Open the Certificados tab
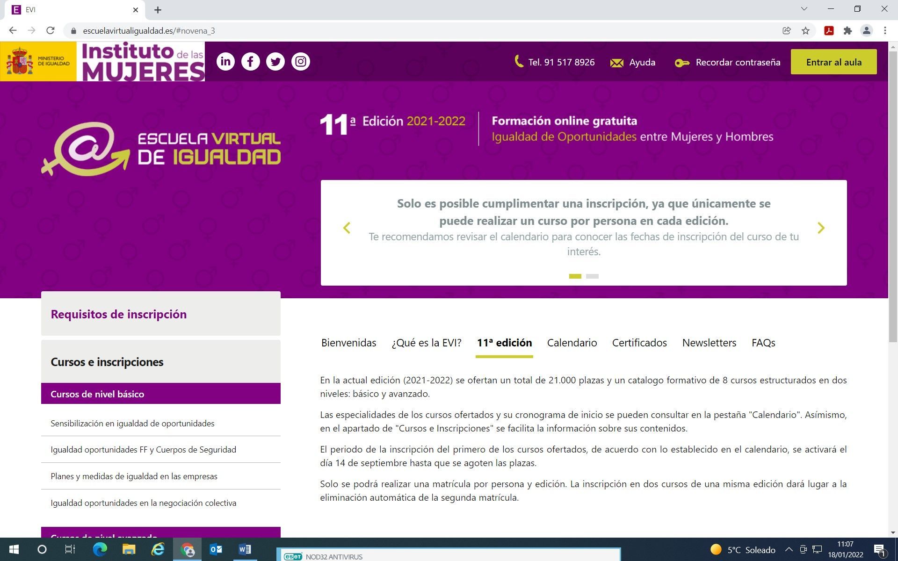 [639, 343]
